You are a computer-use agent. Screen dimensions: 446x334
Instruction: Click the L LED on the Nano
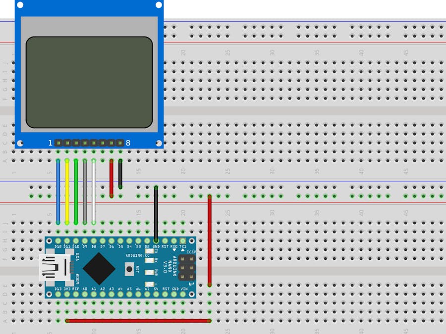[149, 285]
